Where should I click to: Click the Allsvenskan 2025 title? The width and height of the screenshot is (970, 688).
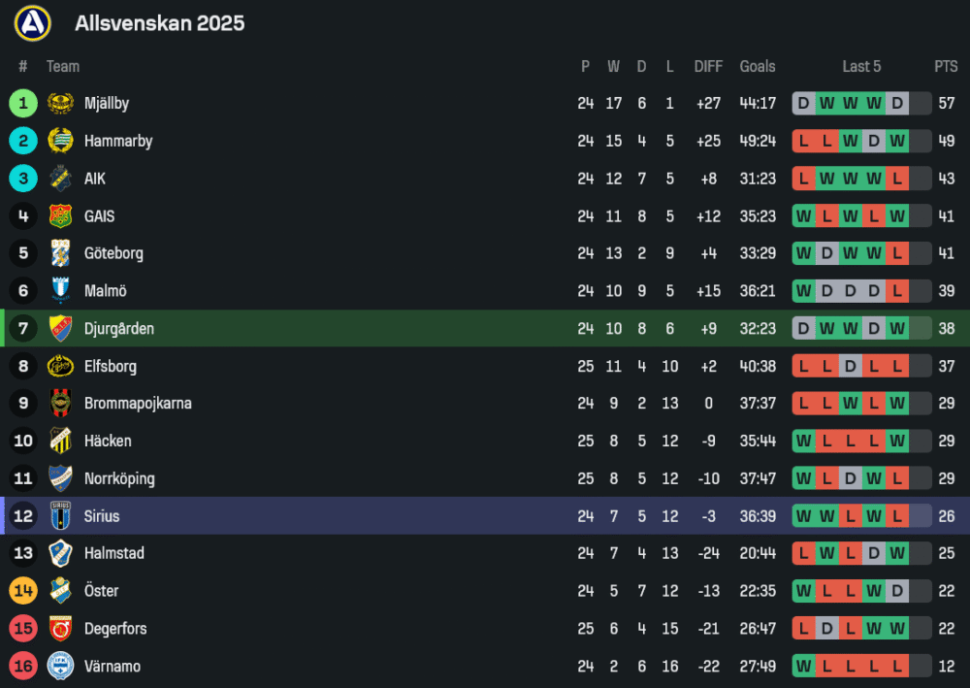(160, 22)
